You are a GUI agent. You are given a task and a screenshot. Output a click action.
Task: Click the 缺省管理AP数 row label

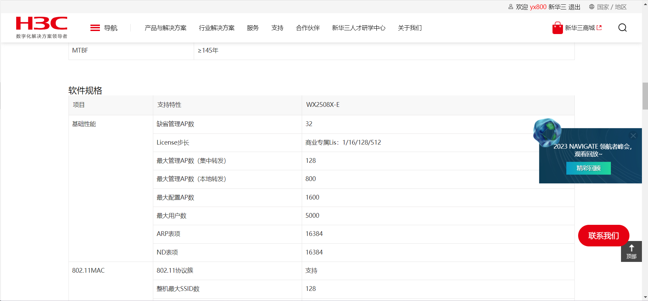(175, 124)
